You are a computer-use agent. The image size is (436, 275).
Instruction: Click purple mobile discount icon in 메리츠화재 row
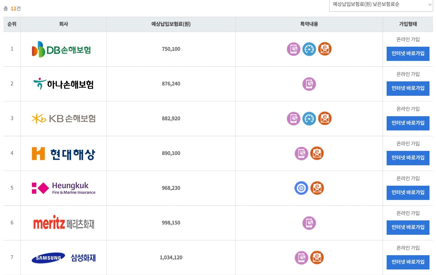(309, 223)
